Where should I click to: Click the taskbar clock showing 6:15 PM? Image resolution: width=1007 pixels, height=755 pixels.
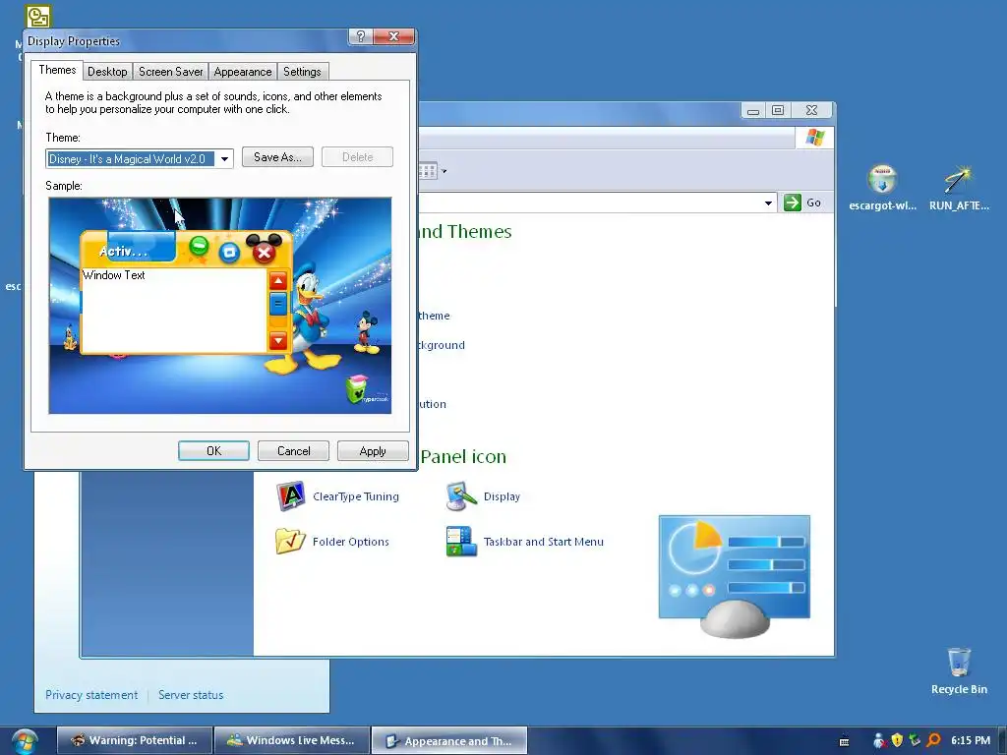pyautogui.click(x=971, y=740)
